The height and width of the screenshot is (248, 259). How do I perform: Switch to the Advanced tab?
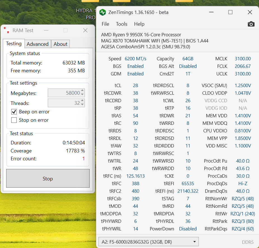pos(37,44)
